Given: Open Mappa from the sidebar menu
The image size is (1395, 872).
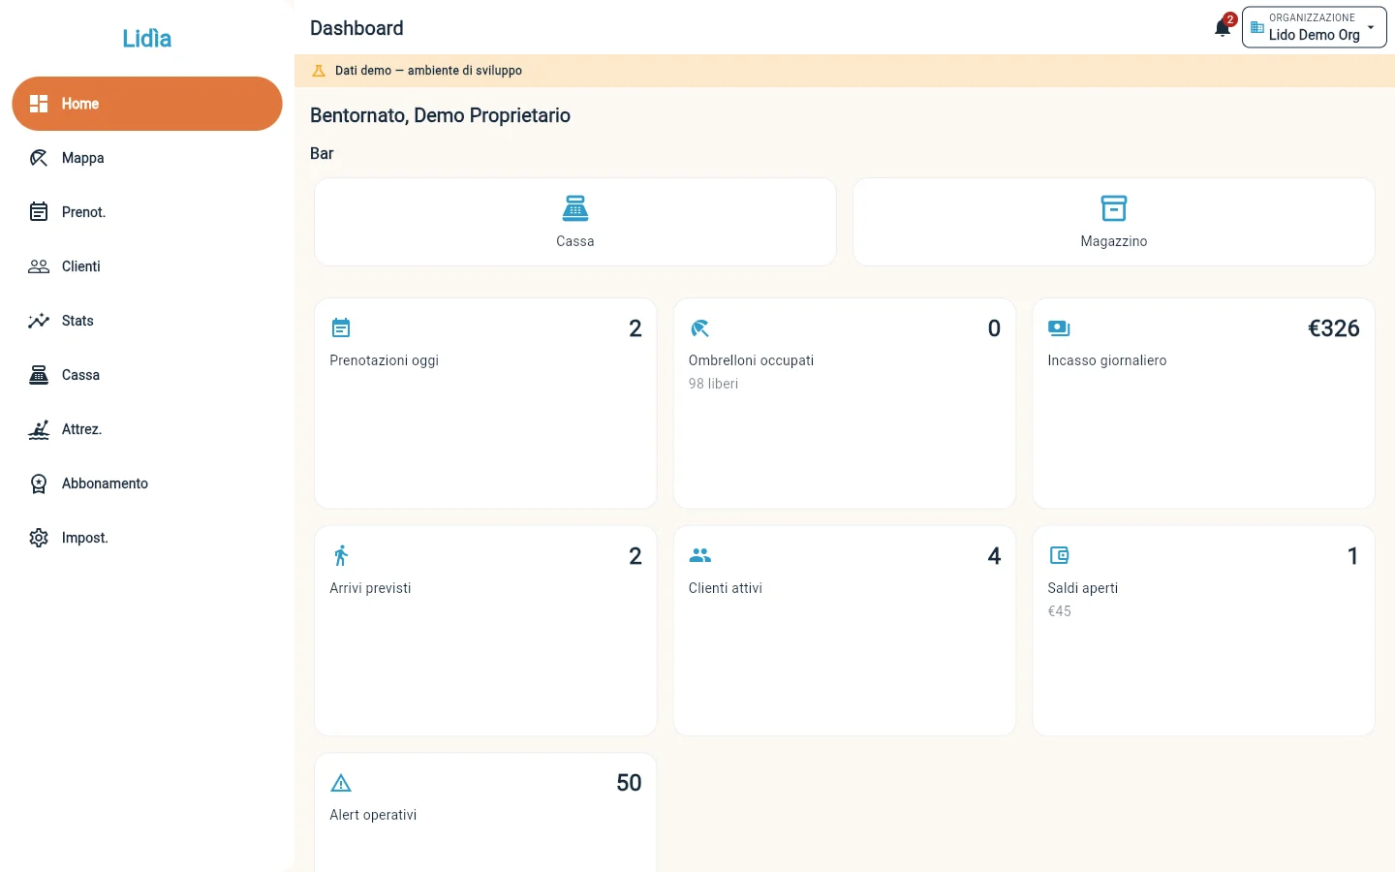Looking at the screenshot, I should (147, 158).
